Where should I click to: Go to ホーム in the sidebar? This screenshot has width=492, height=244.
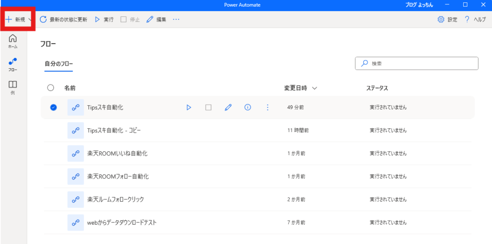(x=13, y=41)
